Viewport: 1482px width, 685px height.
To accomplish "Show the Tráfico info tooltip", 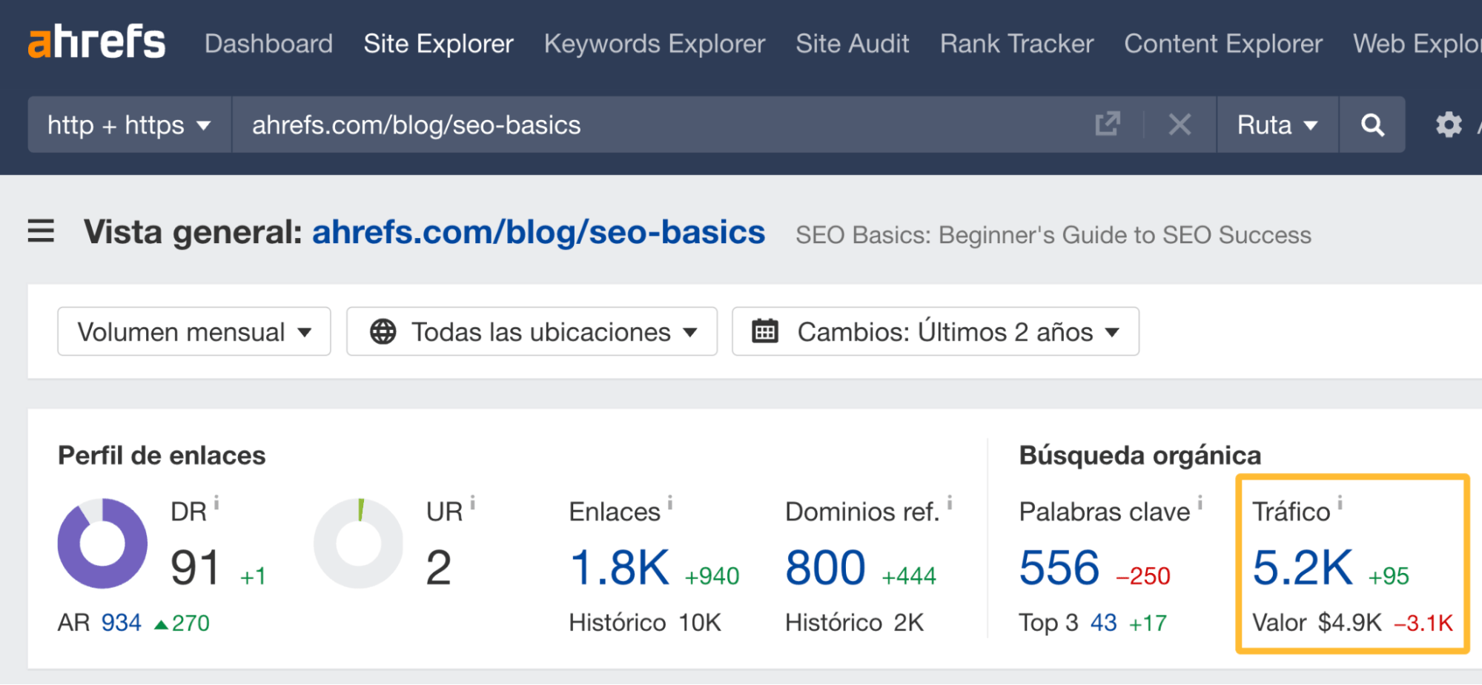I will pyautogui.click(x=1340, y=503).
